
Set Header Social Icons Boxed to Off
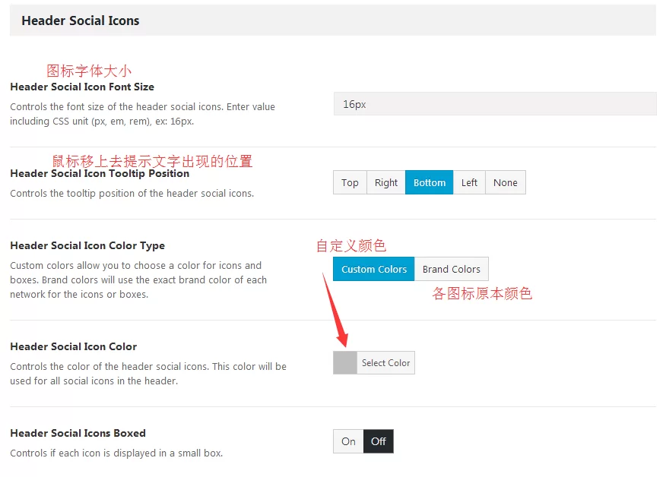pos(379,441)
